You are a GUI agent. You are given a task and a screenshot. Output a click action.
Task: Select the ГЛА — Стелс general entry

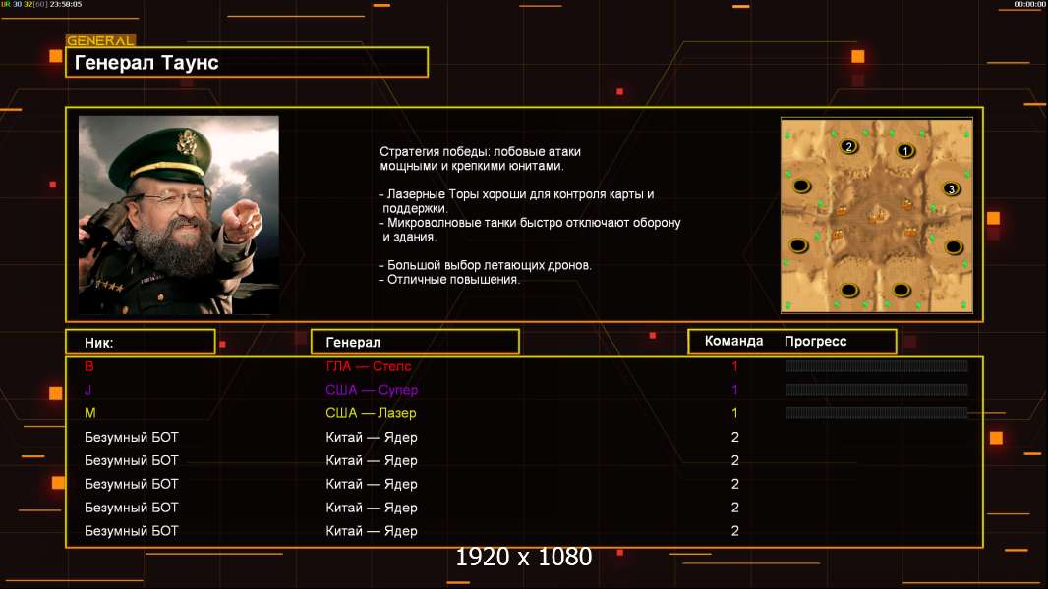pyautogui.click(x=369, y=366)
